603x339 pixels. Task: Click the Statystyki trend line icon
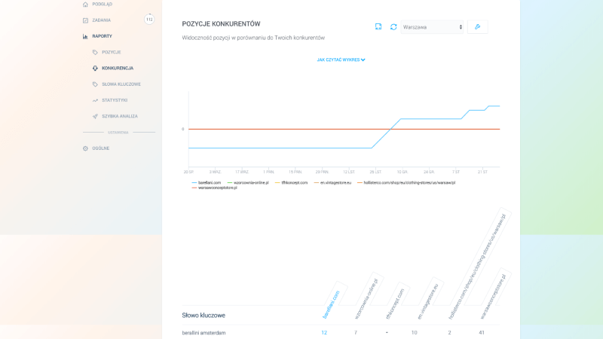(x=95, y=100)
